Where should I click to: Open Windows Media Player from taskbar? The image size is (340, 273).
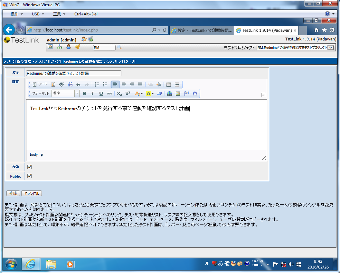tap(70, 264)
